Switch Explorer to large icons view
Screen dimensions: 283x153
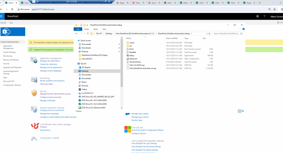(243, 111)
